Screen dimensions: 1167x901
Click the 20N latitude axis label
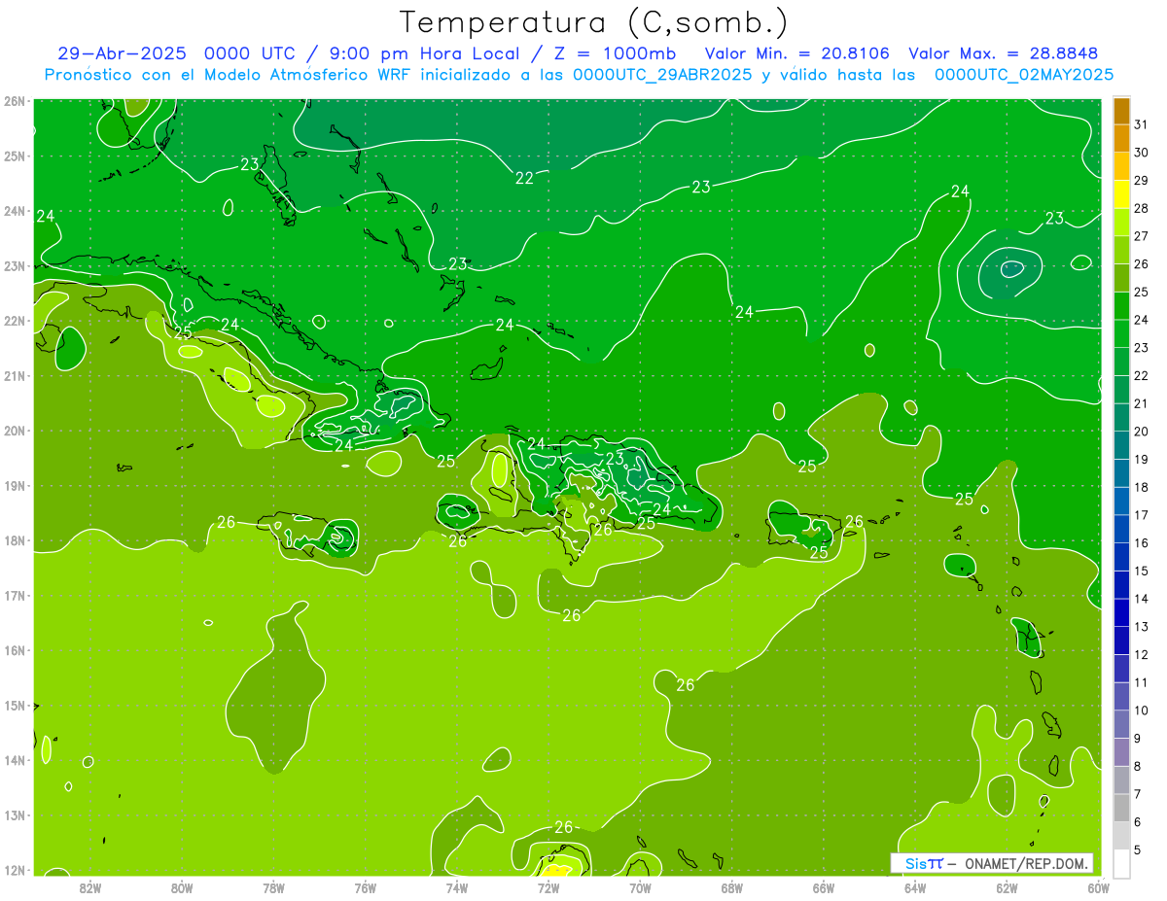point(15,431)
